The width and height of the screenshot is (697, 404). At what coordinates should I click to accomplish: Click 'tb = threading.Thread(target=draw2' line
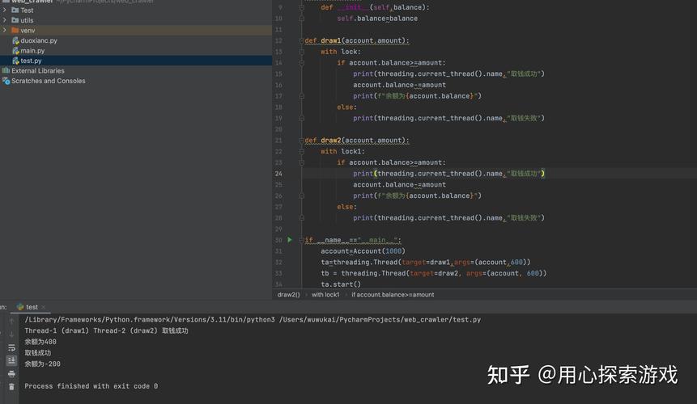[x=434, y=273]
